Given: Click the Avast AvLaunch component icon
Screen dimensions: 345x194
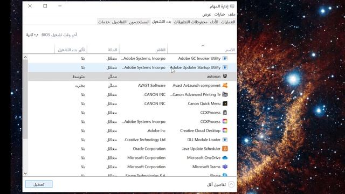Looking at the screenshot, I should (225, 85).
